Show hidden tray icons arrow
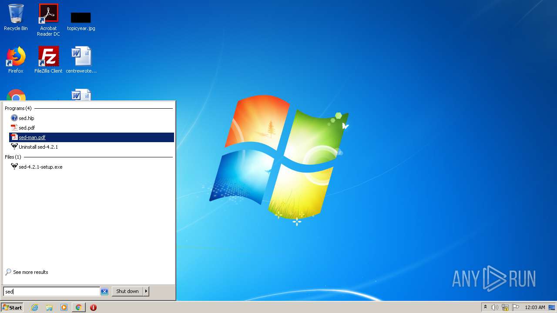Viewport: 557px width, 313px height. [x=486, y=307]
